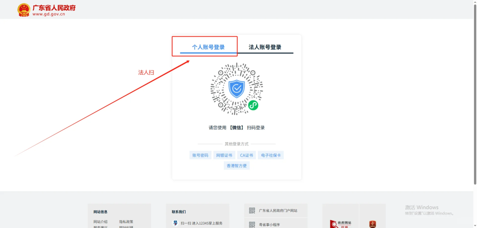
Task: Click the blue shield icon in QR code
Action: [237, 89]
